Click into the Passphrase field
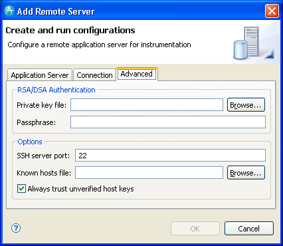Screen dimensions: 283x246 (x=168, y=122)
